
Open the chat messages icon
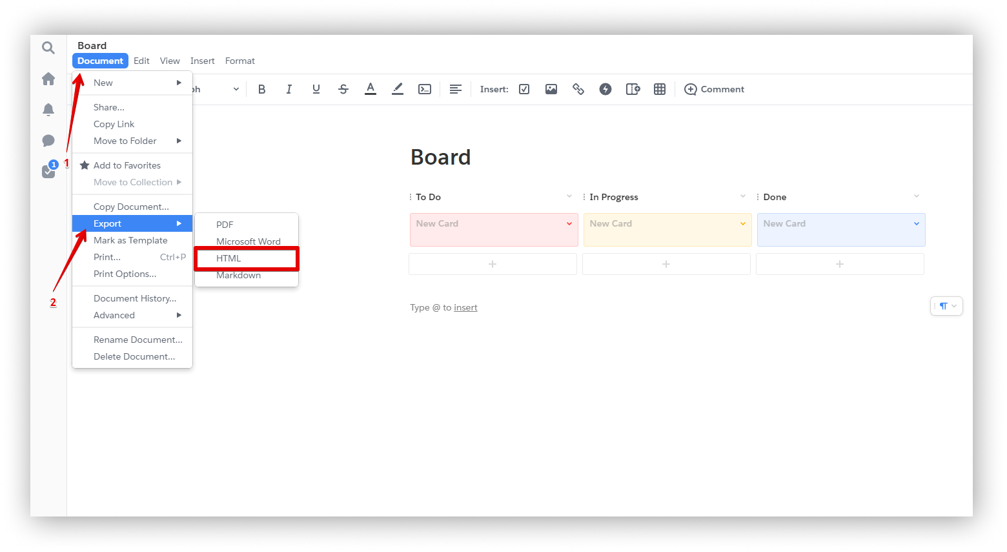(48, 141)
